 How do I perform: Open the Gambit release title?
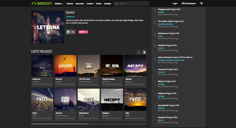tap(70, 12)
